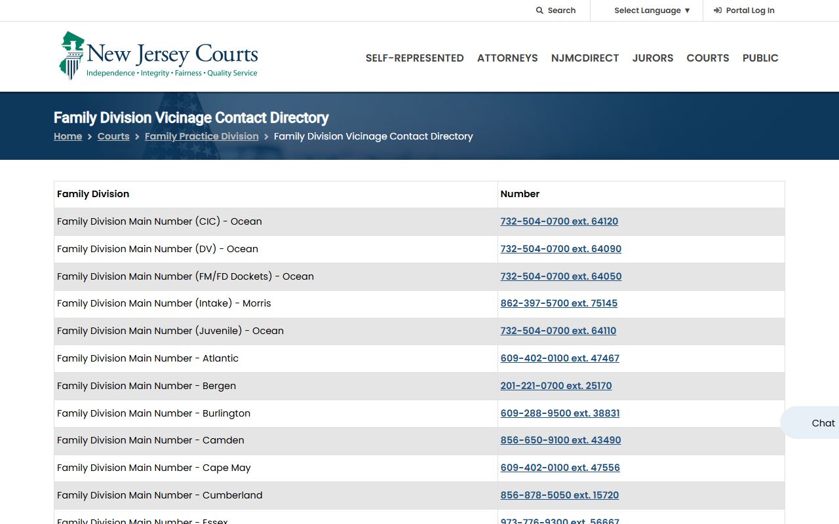Open the Courts menu
Viewport: 839px width, 524px height.
point(708,58)
